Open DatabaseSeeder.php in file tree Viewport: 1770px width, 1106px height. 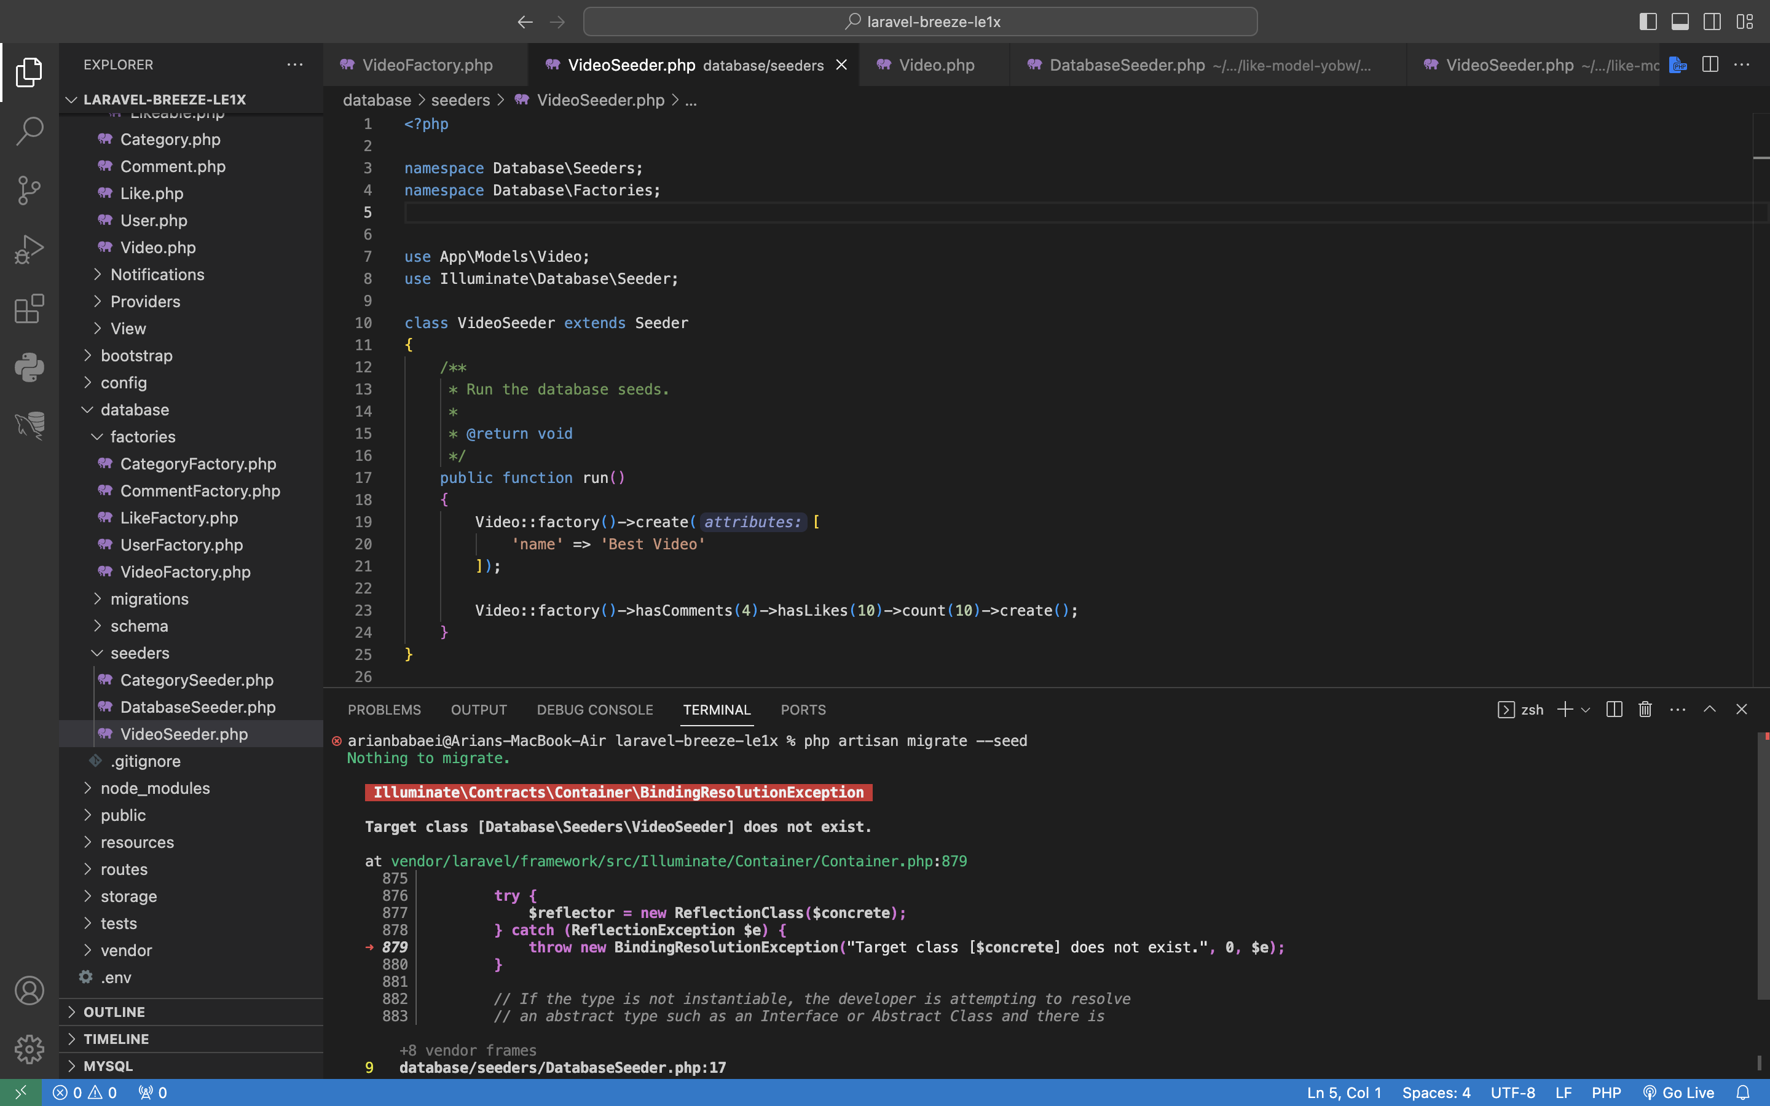point(197,707)
